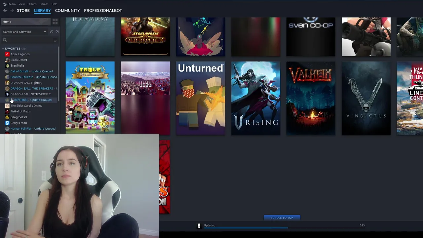Select Garry's Mod in the list
Screen dimensions: 423x238
(x=19, y=123)
